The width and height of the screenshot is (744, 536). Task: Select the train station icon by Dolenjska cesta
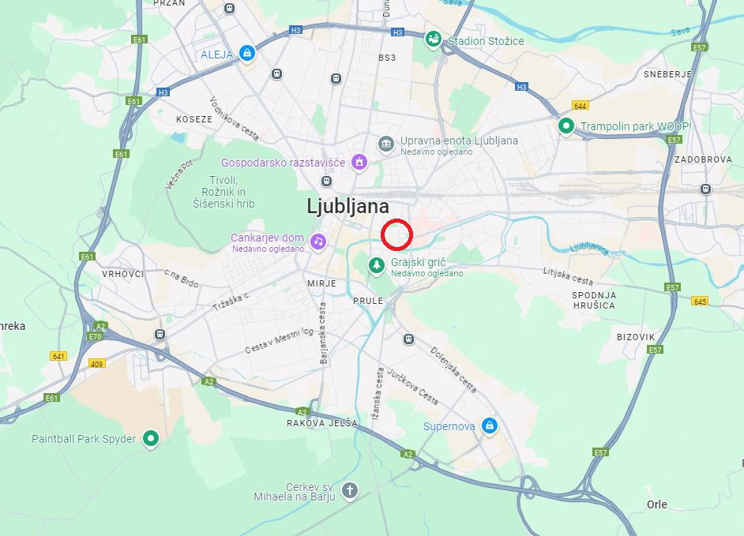pyautogui.click(x=408, y=339)
